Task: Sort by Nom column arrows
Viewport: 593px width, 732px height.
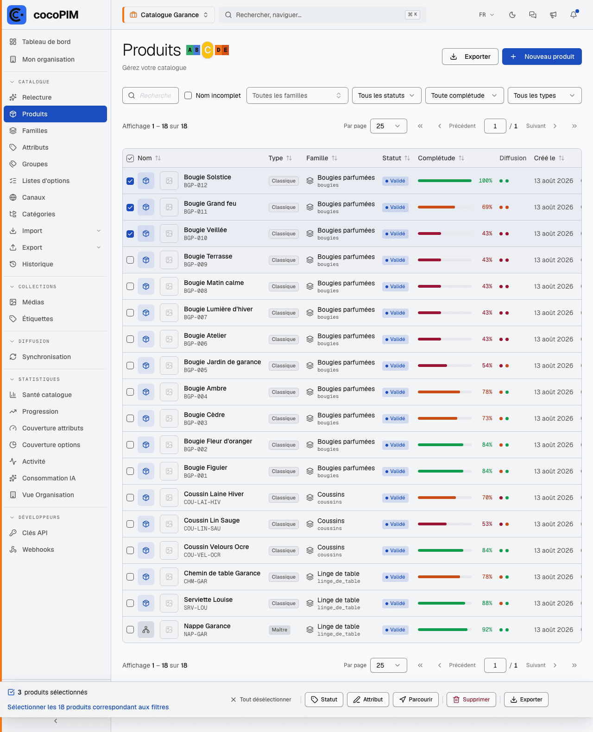Action: point(158,158)
